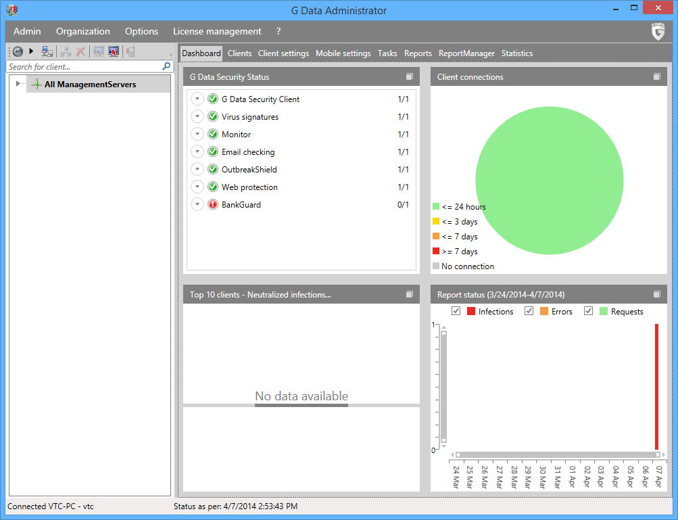The height and width of the screenshot is (520, 678).
Task: Expand the Virus signatures row dropdown
Action: pyautogui.click(x=197, y=117)
